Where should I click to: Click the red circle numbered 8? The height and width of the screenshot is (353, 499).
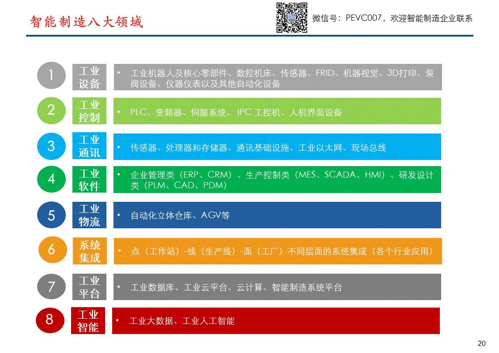click(49, 319)
